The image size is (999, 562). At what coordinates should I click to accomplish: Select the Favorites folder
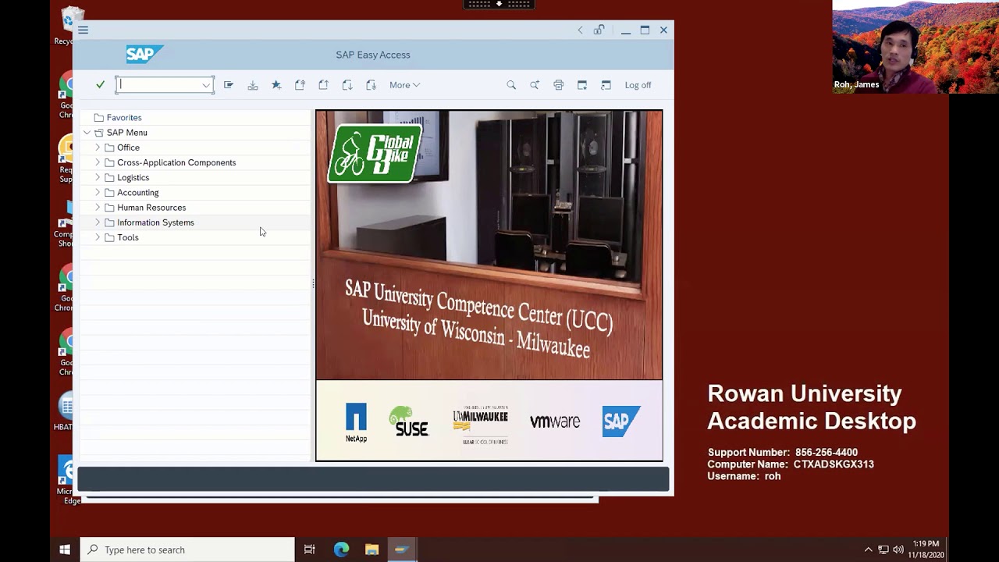(124, 118)
